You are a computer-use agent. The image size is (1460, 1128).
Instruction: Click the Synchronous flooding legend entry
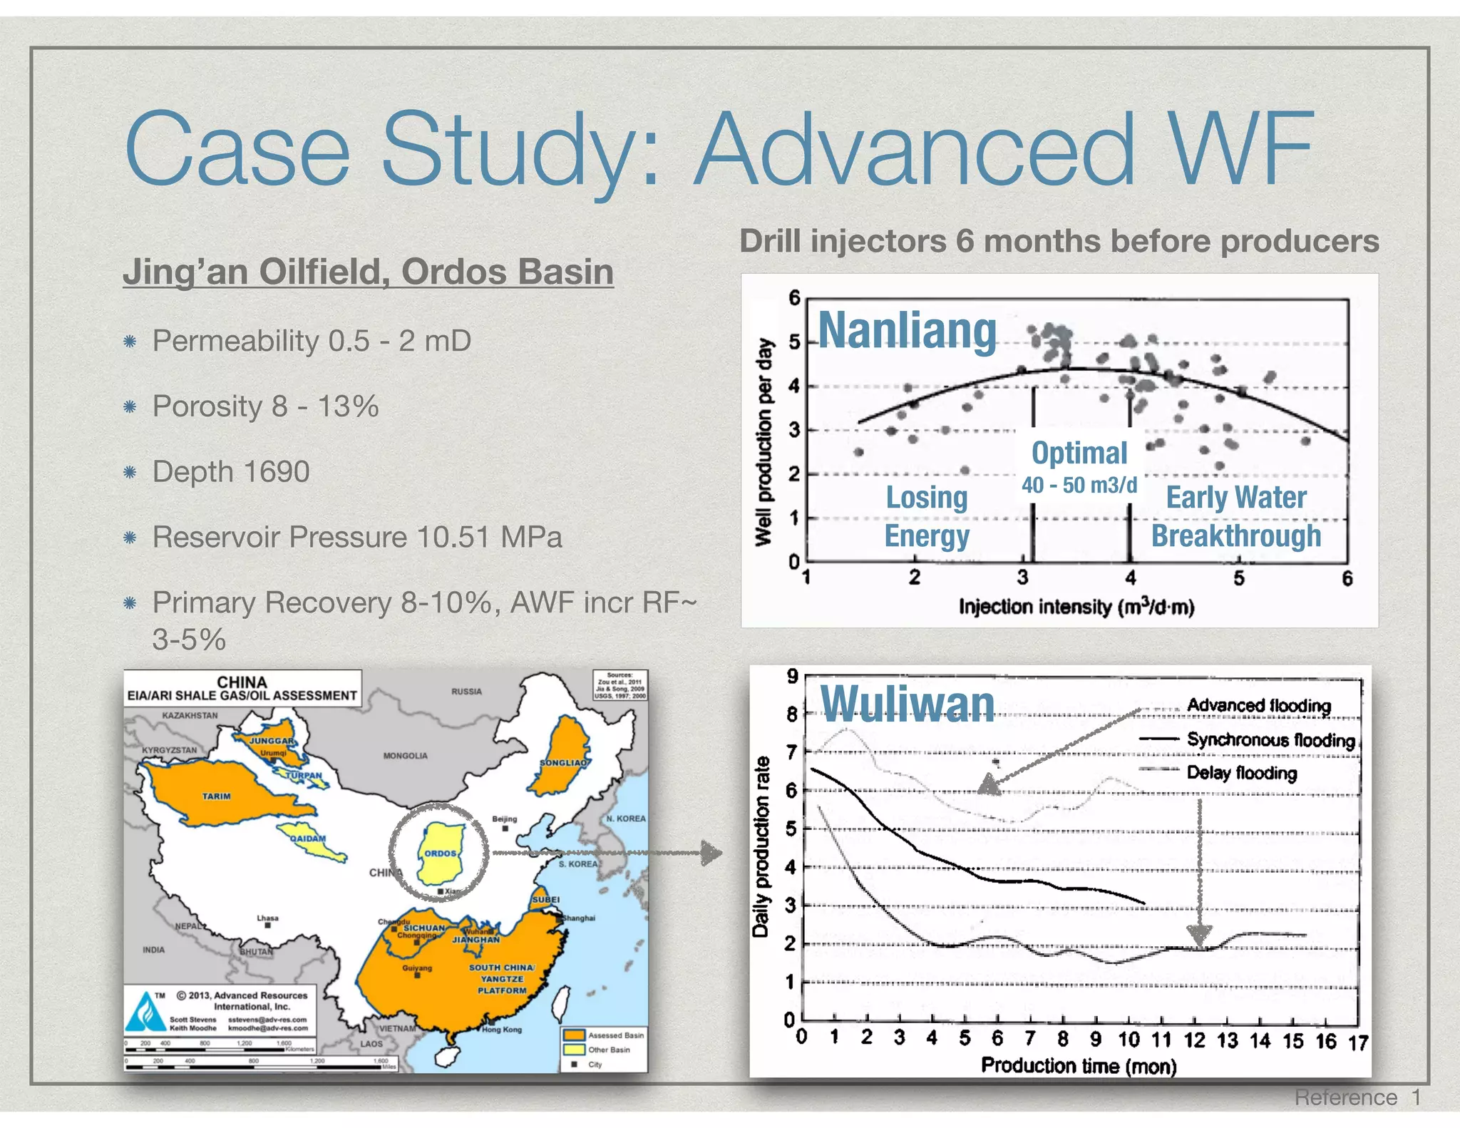1270,739
